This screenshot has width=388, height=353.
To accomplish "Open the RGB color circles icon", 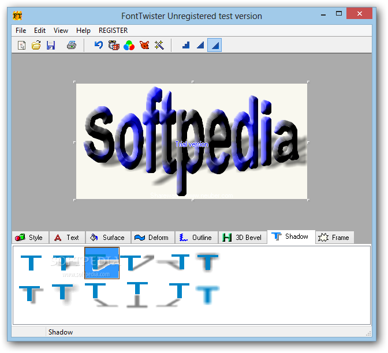I will [x=129, y=46].
